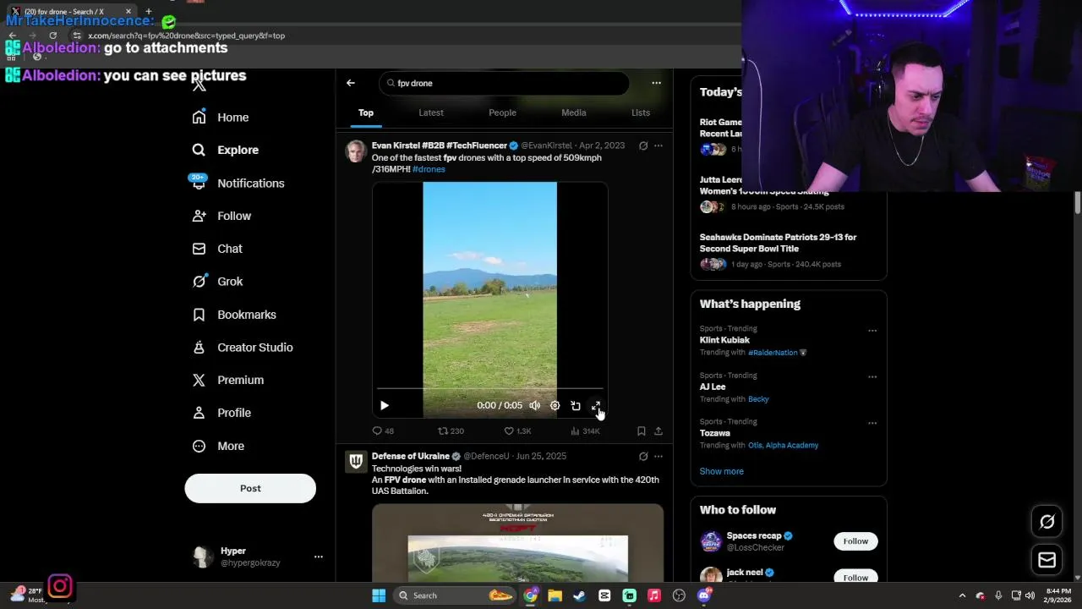The width and height of the screenshot is (1082, 609).
Task: Repost the post with 230 reposts
Action: tap(451, 431)
